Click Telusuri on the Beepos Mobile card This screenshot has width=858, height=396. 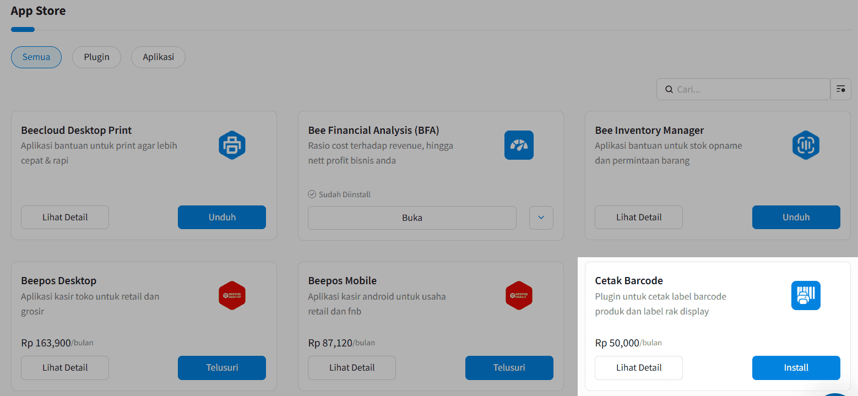pyautogui.click(x=509, y=367)
